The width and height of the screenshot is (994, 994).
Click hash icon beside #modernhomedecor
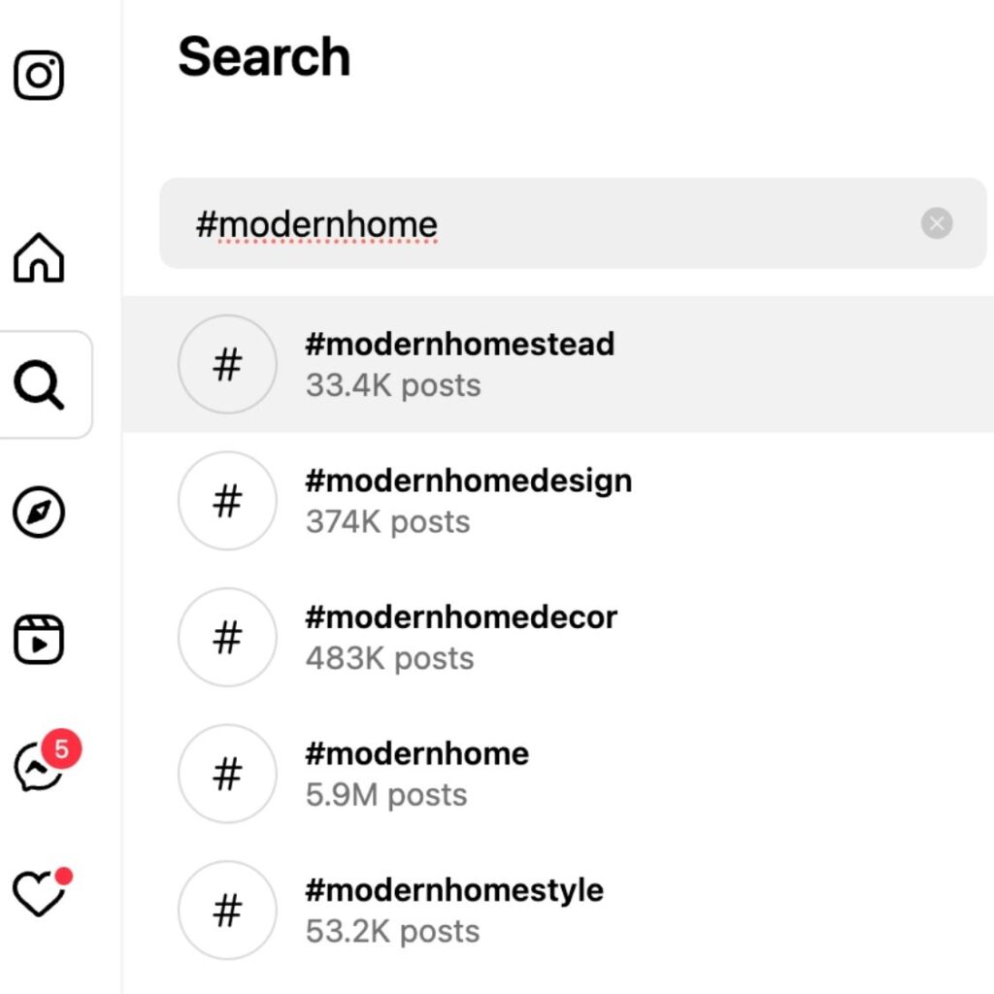point(227,638)
